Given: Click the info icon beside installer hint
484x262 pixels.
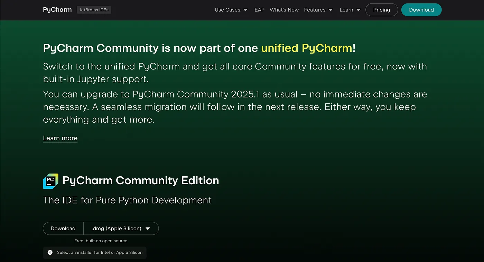Looking at the screenshot, I should click(x=50, y=253).
